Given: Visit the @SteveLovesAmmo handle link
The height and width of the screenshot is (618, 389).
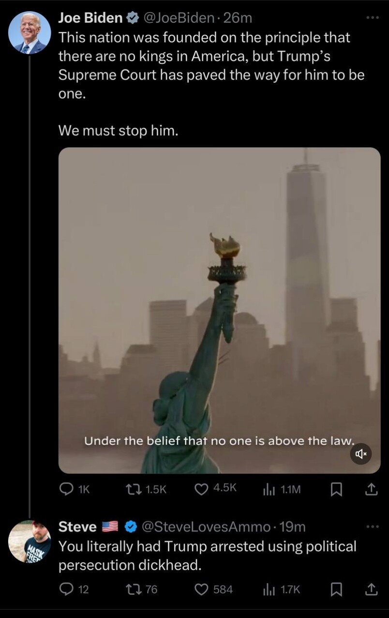Looking at the screenshot, I should [206, 527].
